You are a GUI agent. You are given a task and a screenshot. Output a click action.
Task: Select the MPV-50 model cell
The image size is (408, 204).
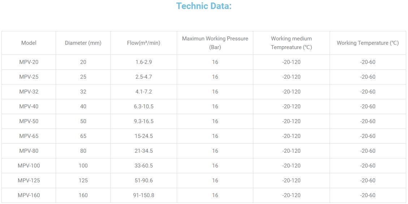(29, 121)
